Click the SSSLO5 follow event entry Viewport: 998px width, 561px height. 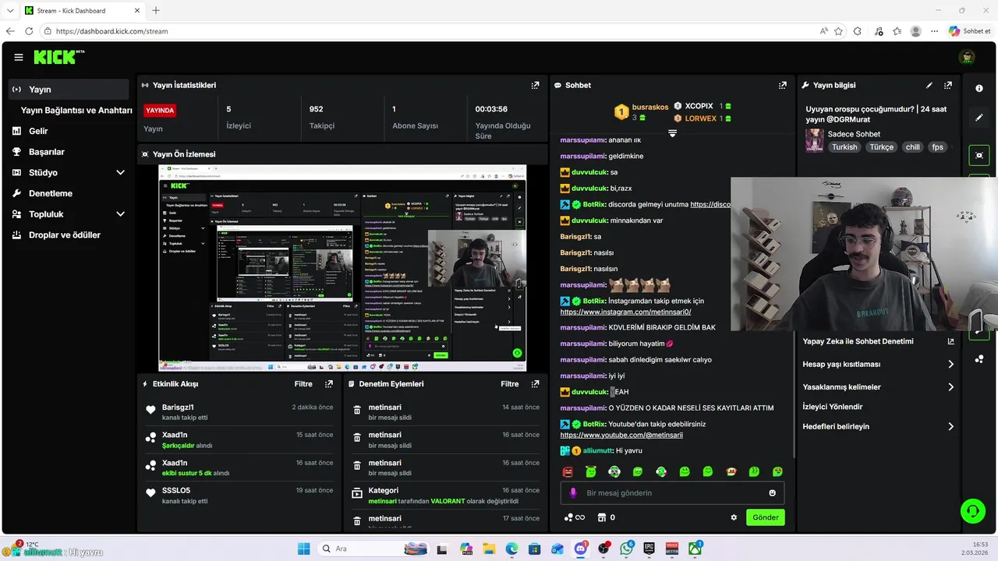(x=239, y=495)
